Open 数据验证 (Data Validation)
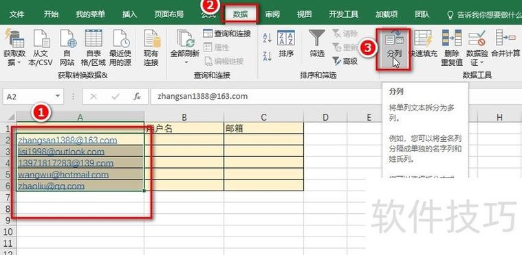 pos(477,48)
